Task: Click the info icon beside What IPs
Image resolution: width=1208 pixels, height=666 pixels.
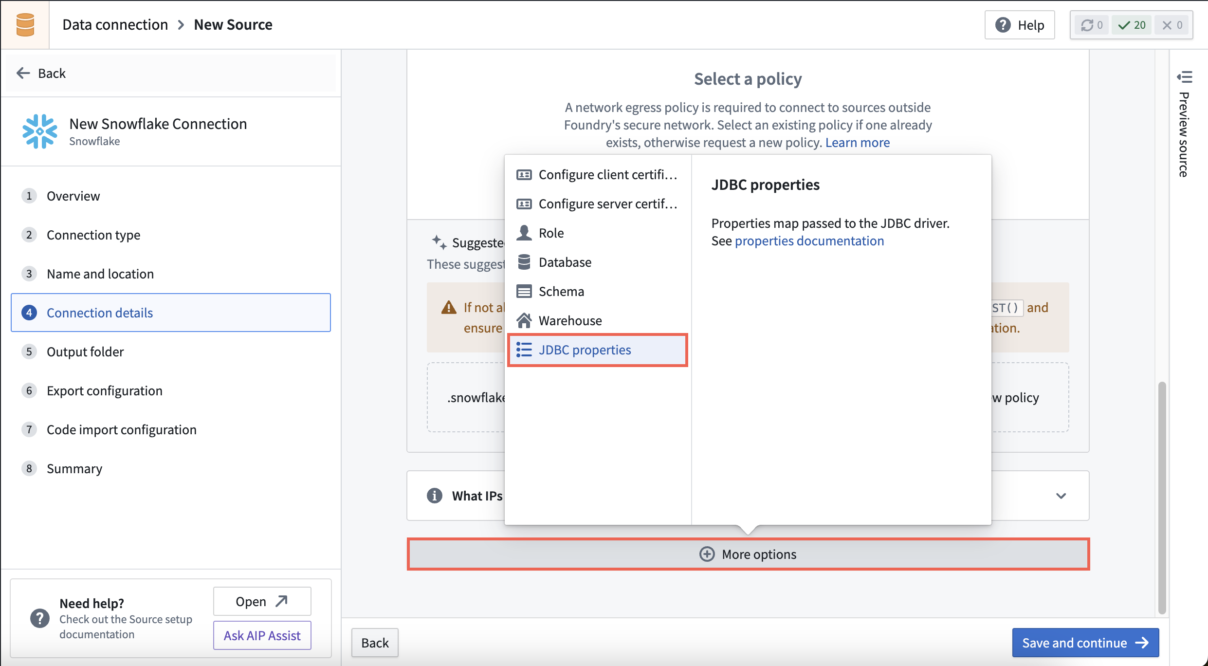Action: (x=435, y=496)
